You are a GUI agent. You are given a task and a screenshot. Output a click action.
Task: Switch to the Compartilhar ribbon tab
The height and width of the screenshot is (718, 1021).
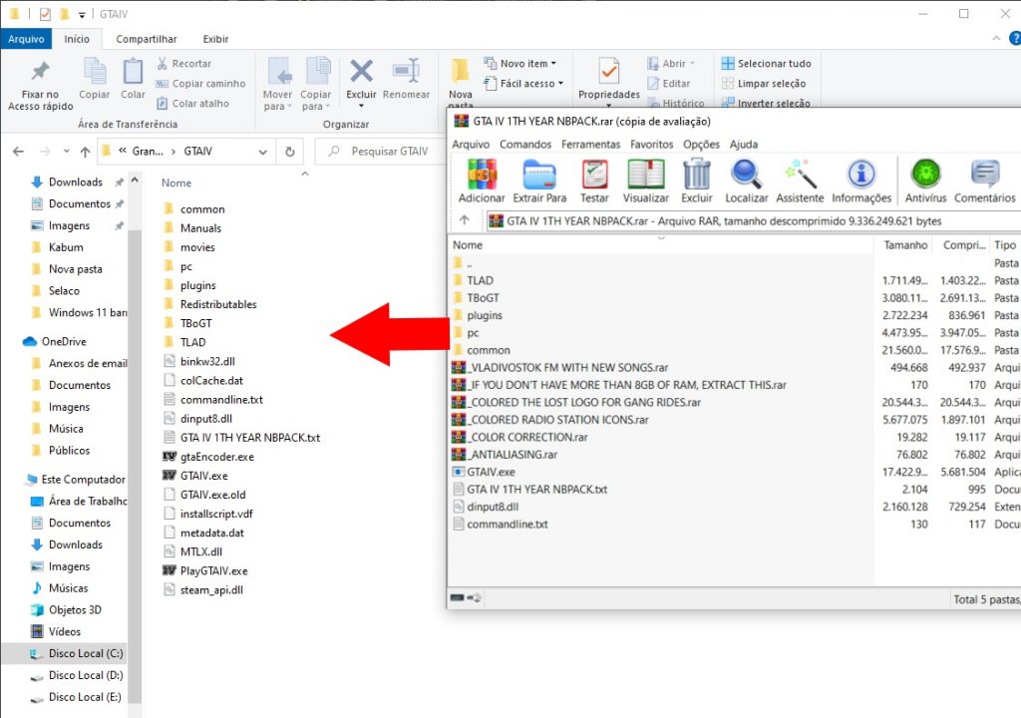[147, 39]
